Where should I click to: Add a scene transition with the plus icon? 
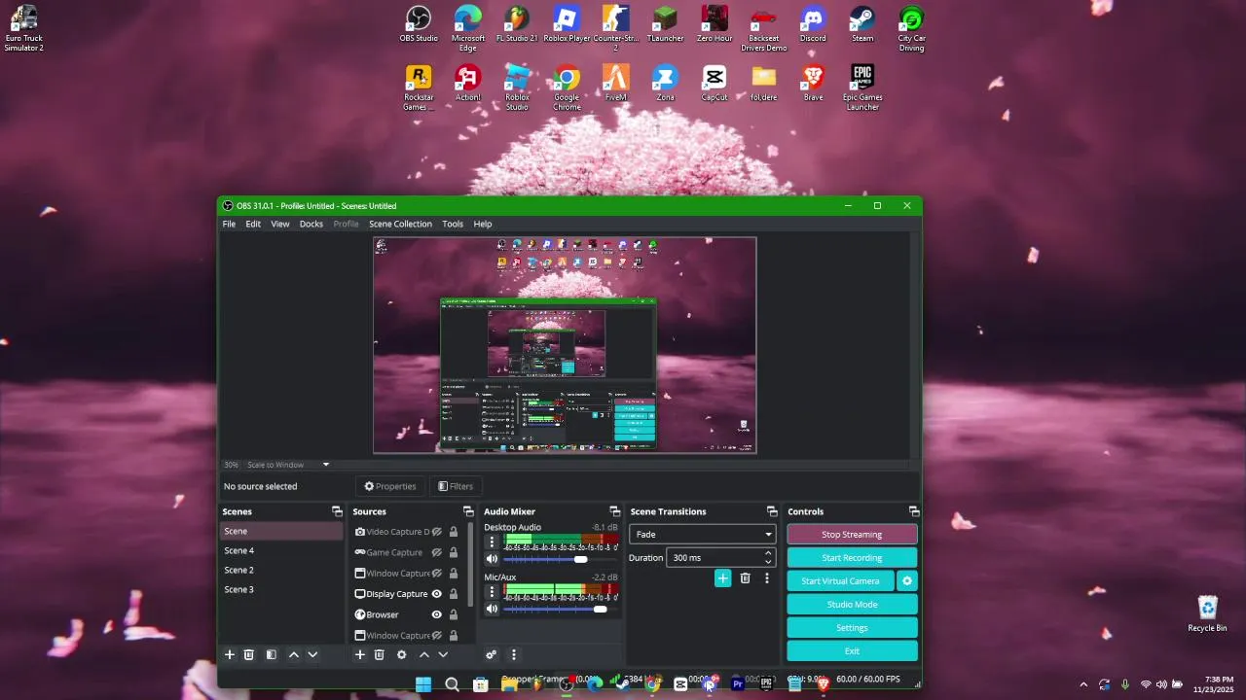[723, 578]
